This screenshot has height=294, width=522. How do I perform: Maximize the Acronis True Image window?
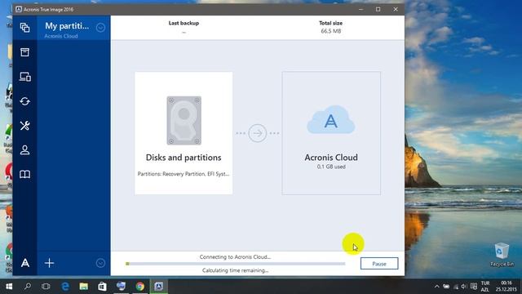(x=378, y=9)
